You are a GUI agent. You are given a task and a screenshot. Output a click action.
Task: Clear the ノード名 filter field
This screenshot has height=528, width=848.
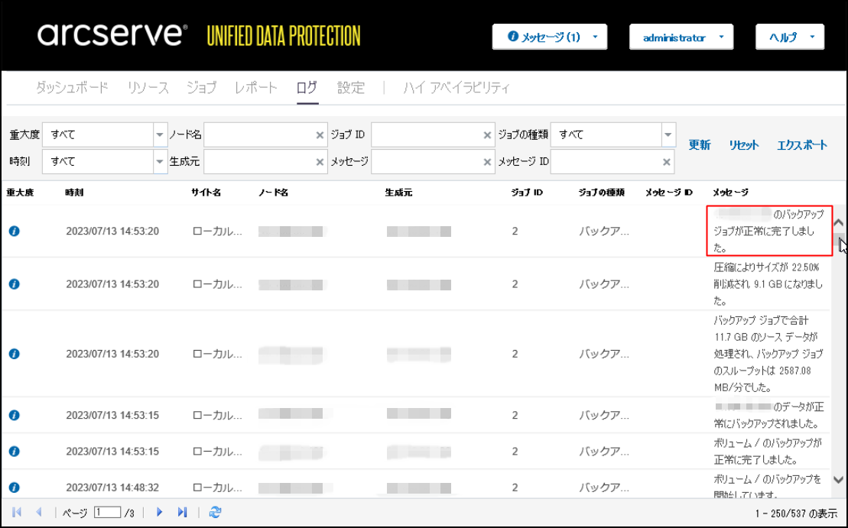click(320, 135)
